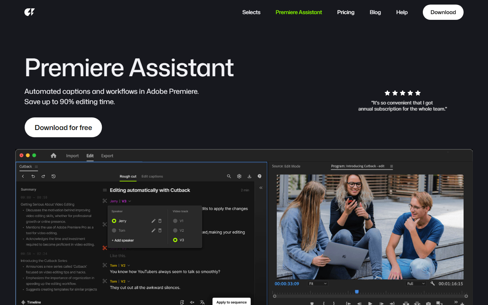Click the list icon beside 'Editing automatically with Cutback'

105,190
